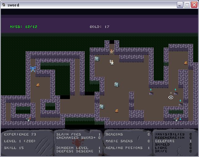The width and height of the screenshot is (199, 157).
Task: Select the DRIFT spell
Action: coord(173,151)
